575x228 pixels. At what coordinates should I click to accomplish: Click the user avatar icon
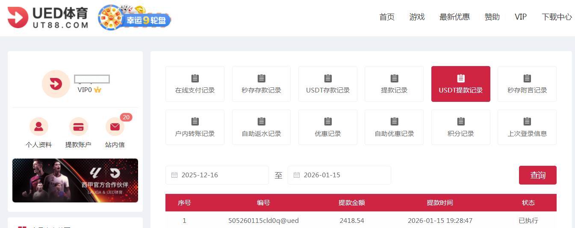coord(56,84)
